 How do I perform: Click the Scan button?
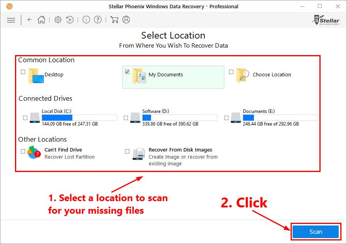[315, 232]
